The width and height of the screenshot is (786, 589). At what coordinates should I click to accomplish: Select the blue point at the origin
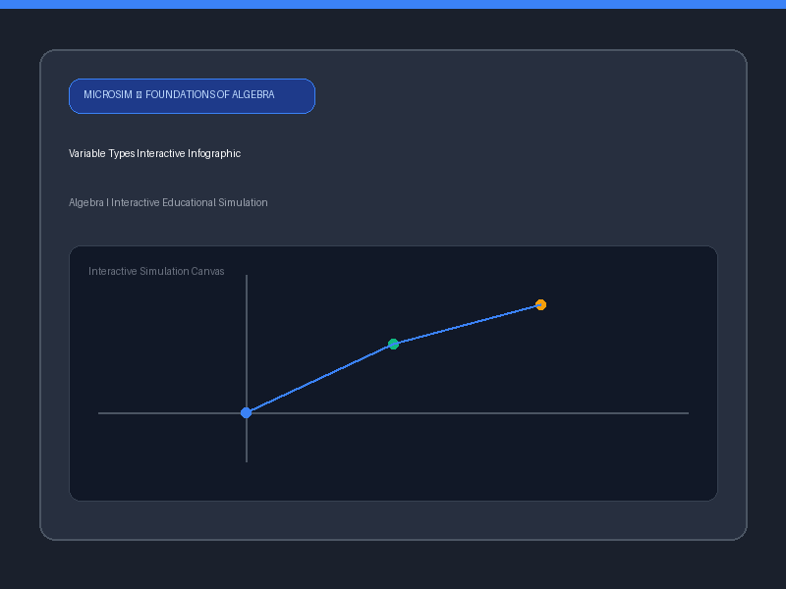tap(247, 412)
